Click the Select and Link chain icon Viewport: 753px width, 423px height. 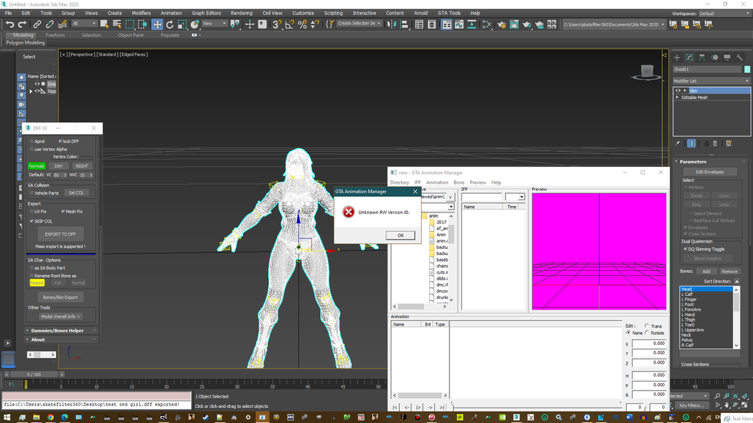(x=37, y=24)
